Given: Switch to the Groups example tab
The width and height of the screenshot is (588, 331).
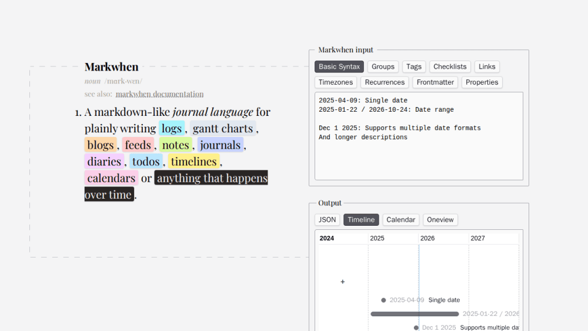Looking at the screenshot, I should coord(383,66).
